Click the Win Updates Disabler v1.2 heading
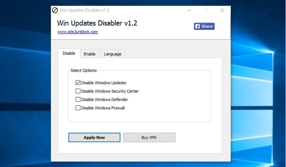This screenshot has width=286, height=167. tap(97, 23)
